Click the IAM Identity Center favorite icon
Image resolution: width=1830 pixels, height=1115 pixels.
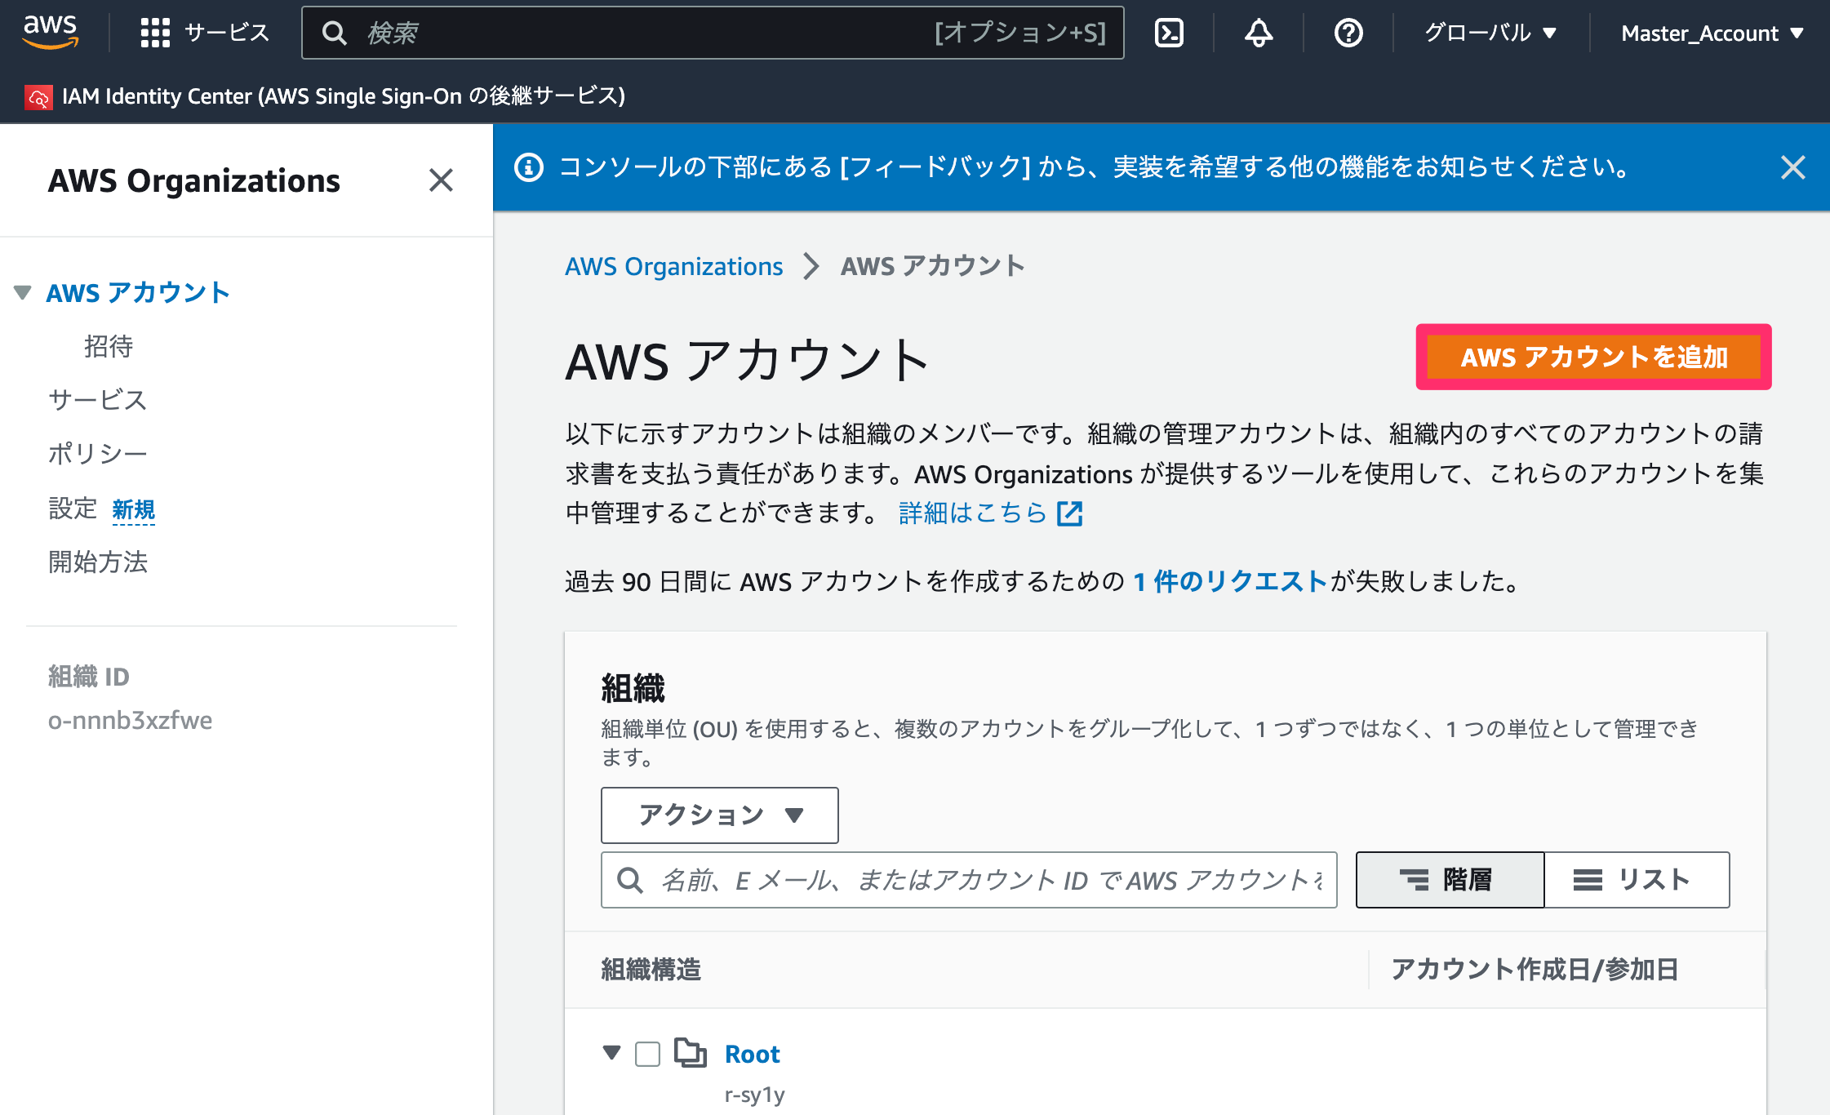pos(38,97)
